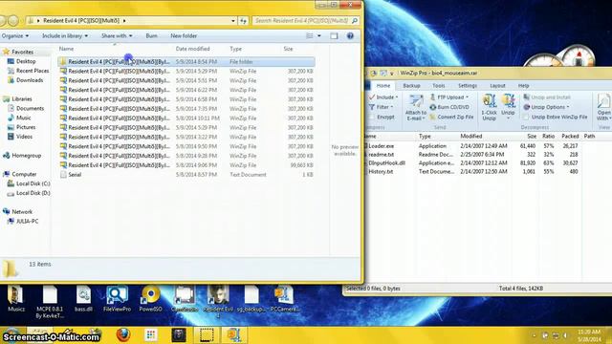
Task: Select the bass.dll desktop file
Action: [83, 299]
